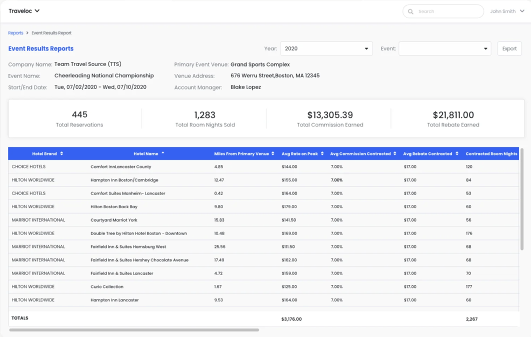This screenshot has height=337, width=531.
Task: Click the horizontal table scrollbar
Action: pos(134,330)
